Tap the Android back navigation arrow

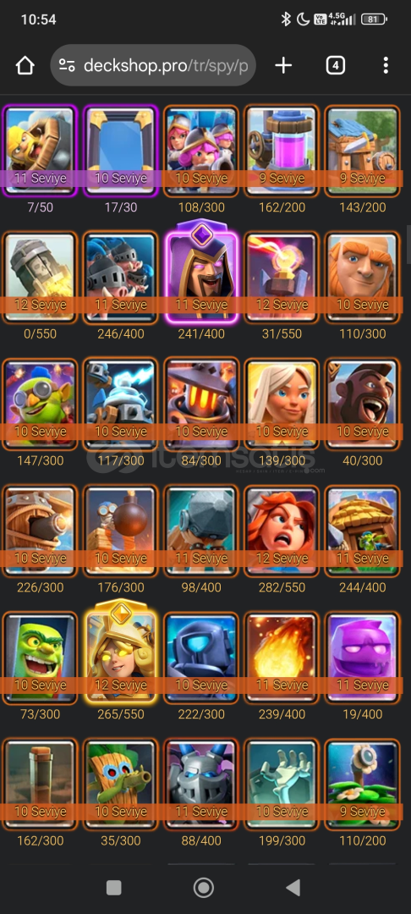[x=293, y=888]
